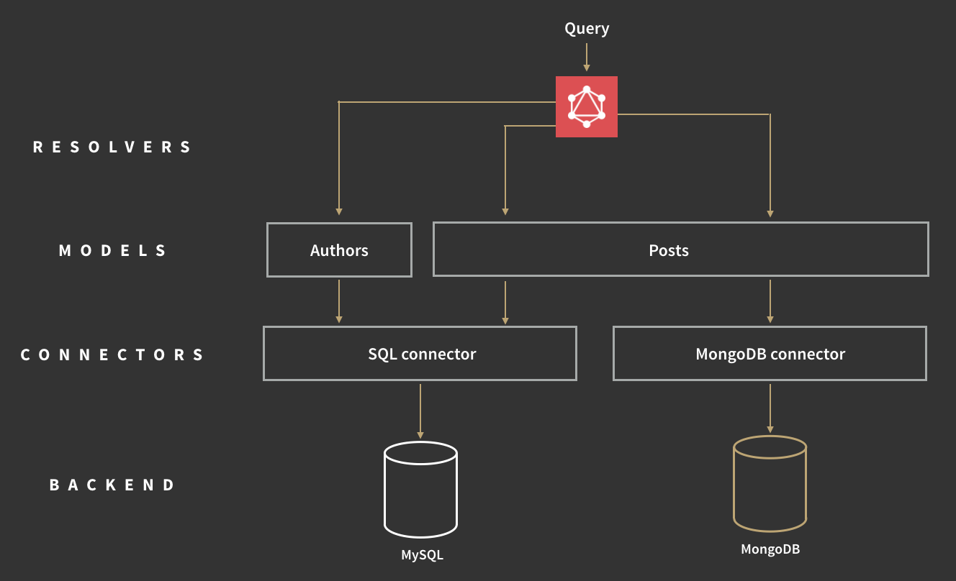The image size is (956, 581).
Task: Select the MongoDB connector box
Action: click(770, 353)
